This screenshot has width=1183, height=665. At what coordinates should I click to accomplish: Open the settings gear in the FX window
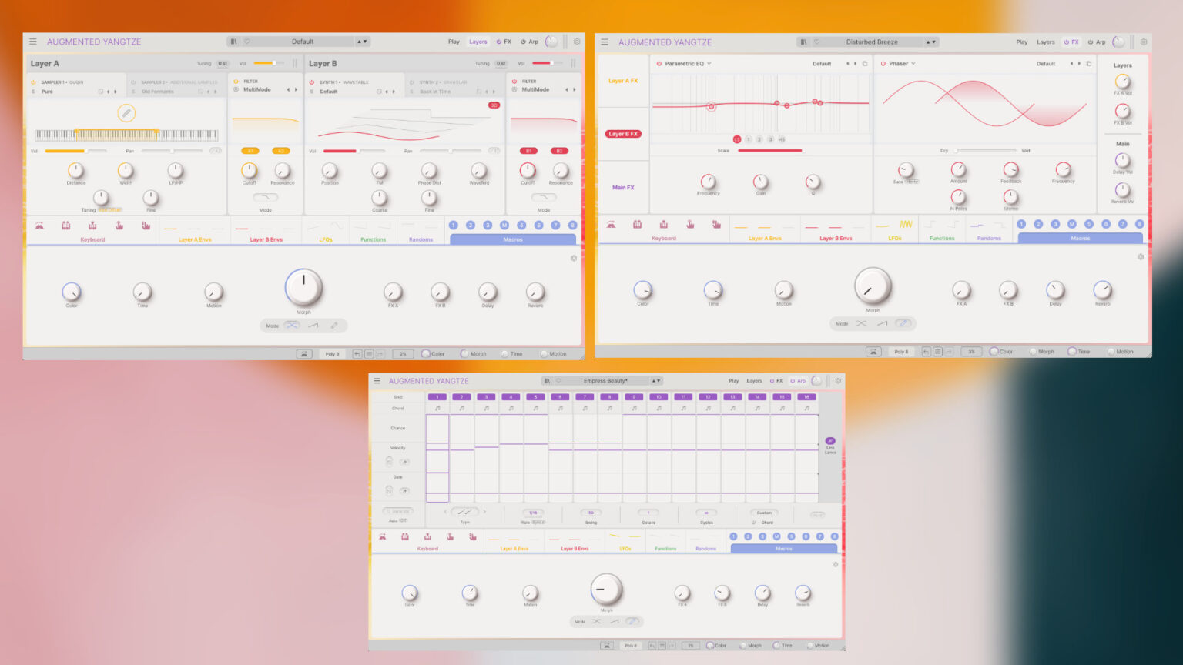click(1144, 42)
